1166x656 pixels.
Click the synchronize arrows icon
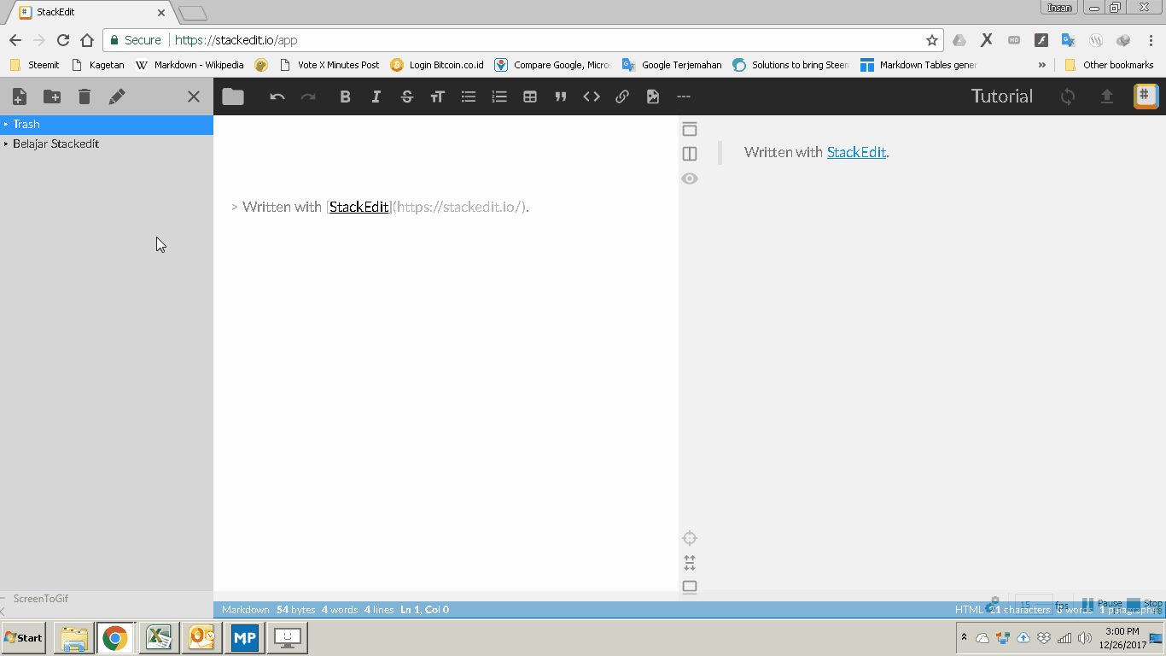point(1068,97)
